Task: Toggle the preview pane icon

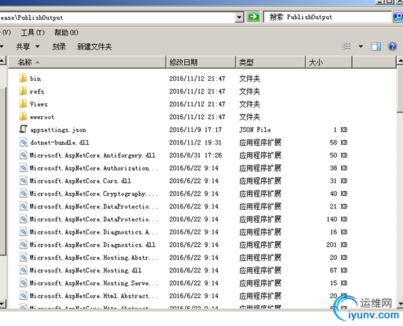Action: click(376, 46)
